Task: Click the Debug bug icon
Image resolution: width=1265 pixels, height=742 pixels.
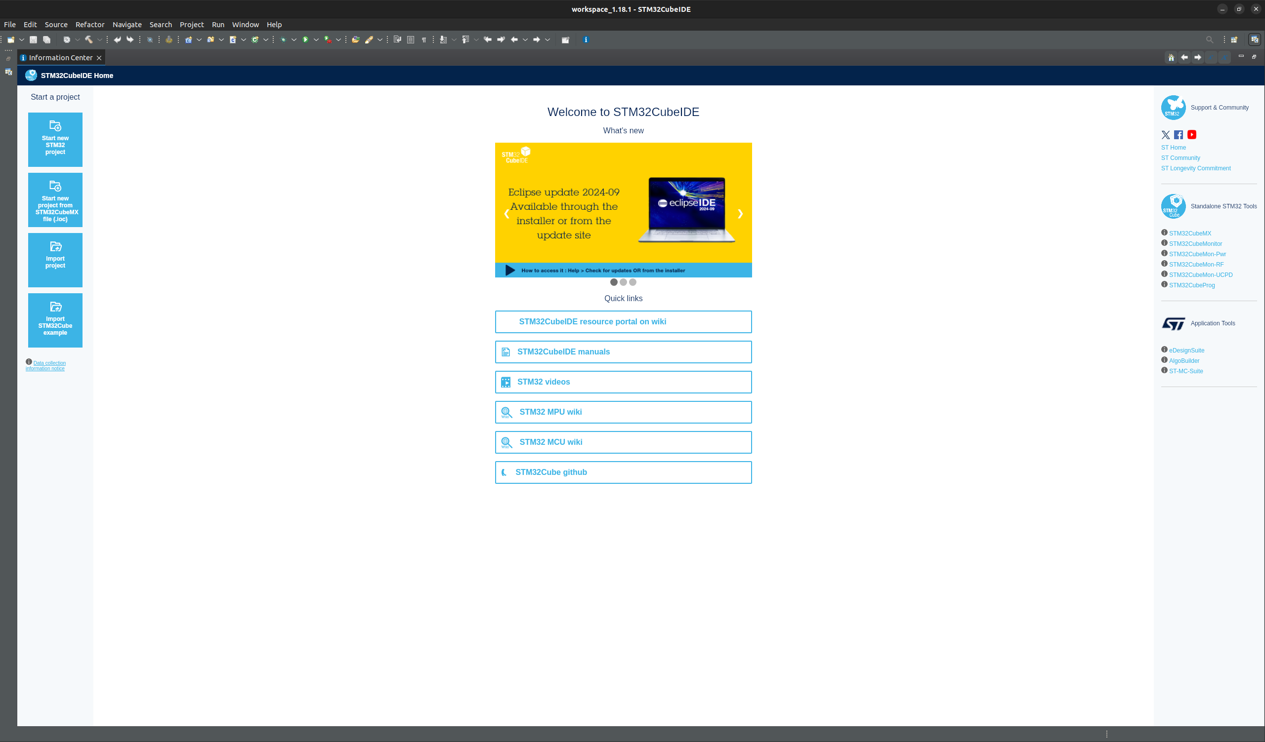Action: click(x=283, y=39)
